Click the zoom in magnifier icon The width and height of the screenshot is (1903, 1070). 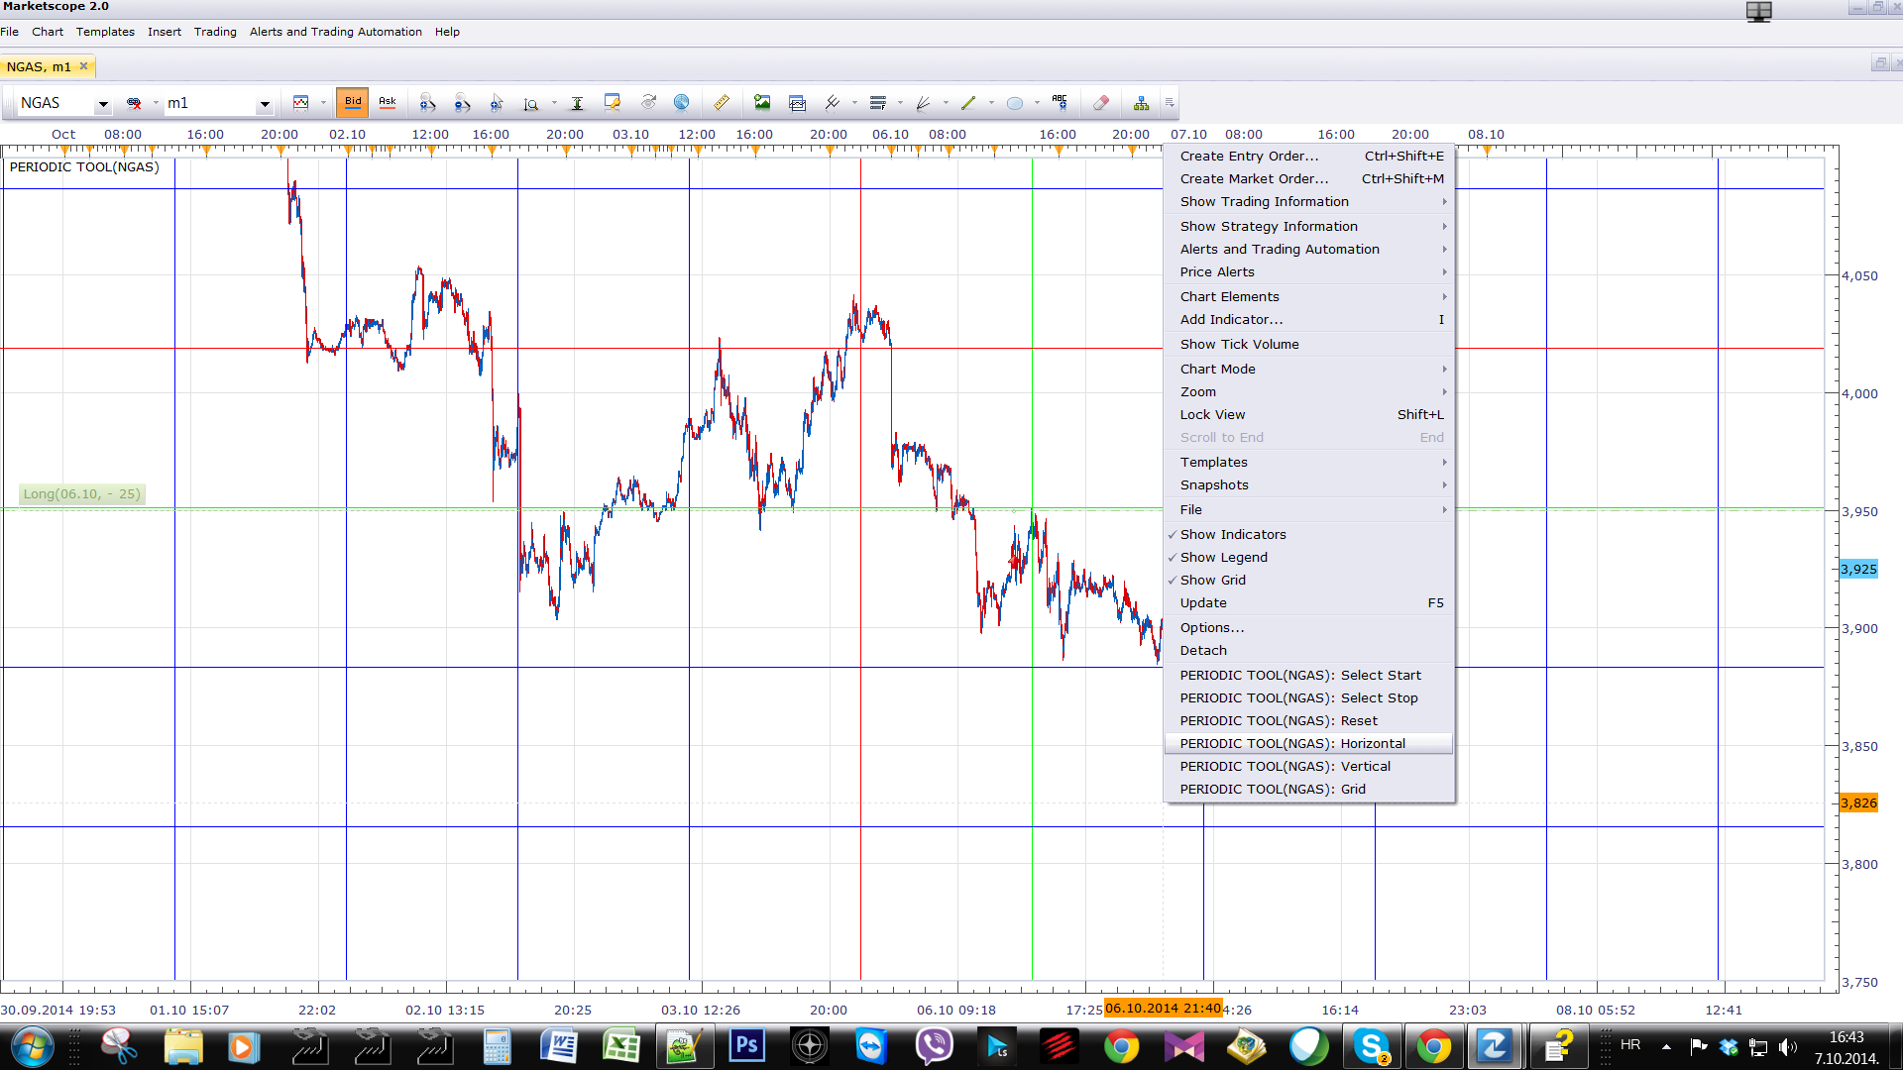(427, 102)
